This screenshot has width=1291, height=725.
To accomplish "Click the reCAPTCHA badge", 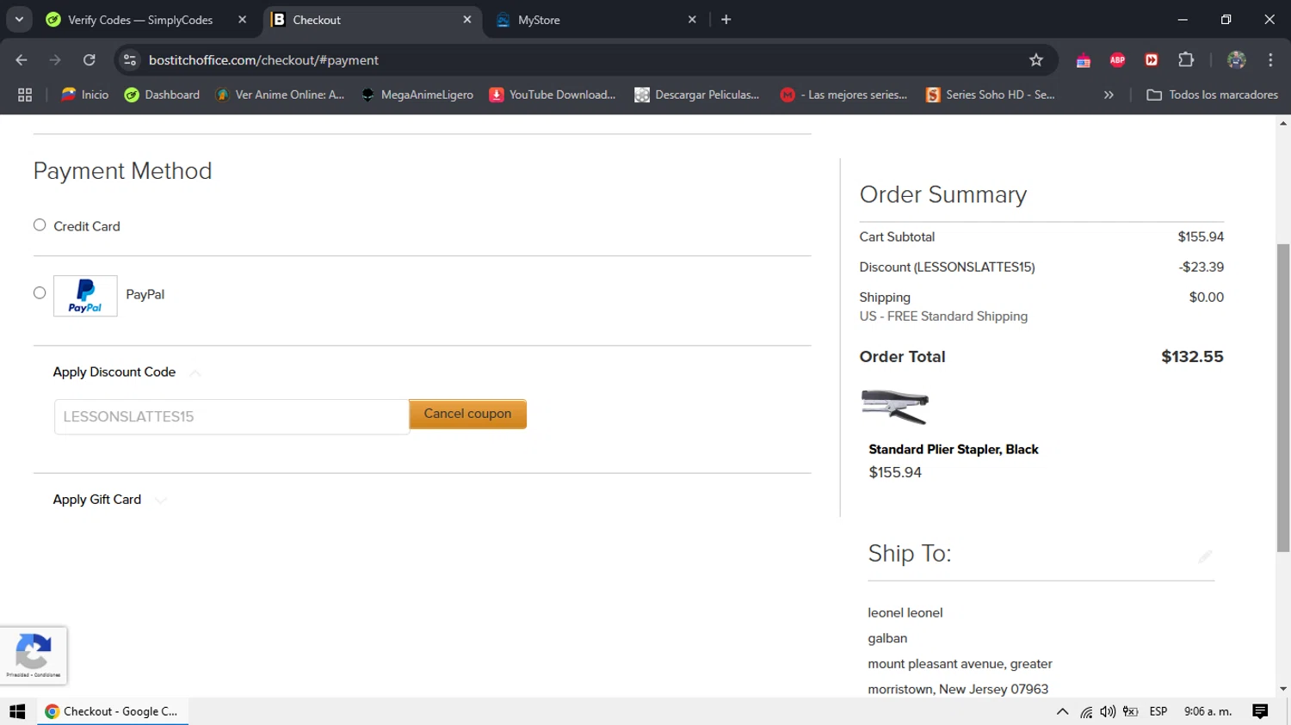I will (x=34, y=656).
